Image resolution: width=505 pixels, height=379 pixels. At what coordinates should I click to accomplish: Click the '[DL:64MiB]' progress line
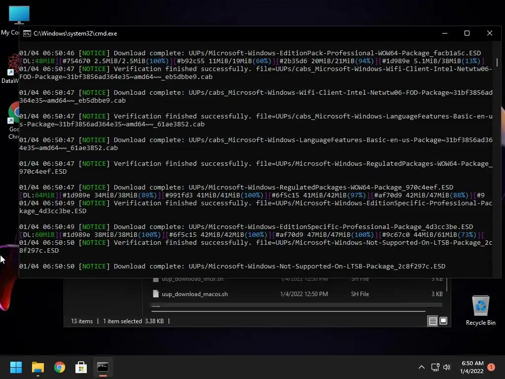click(252, 195)
